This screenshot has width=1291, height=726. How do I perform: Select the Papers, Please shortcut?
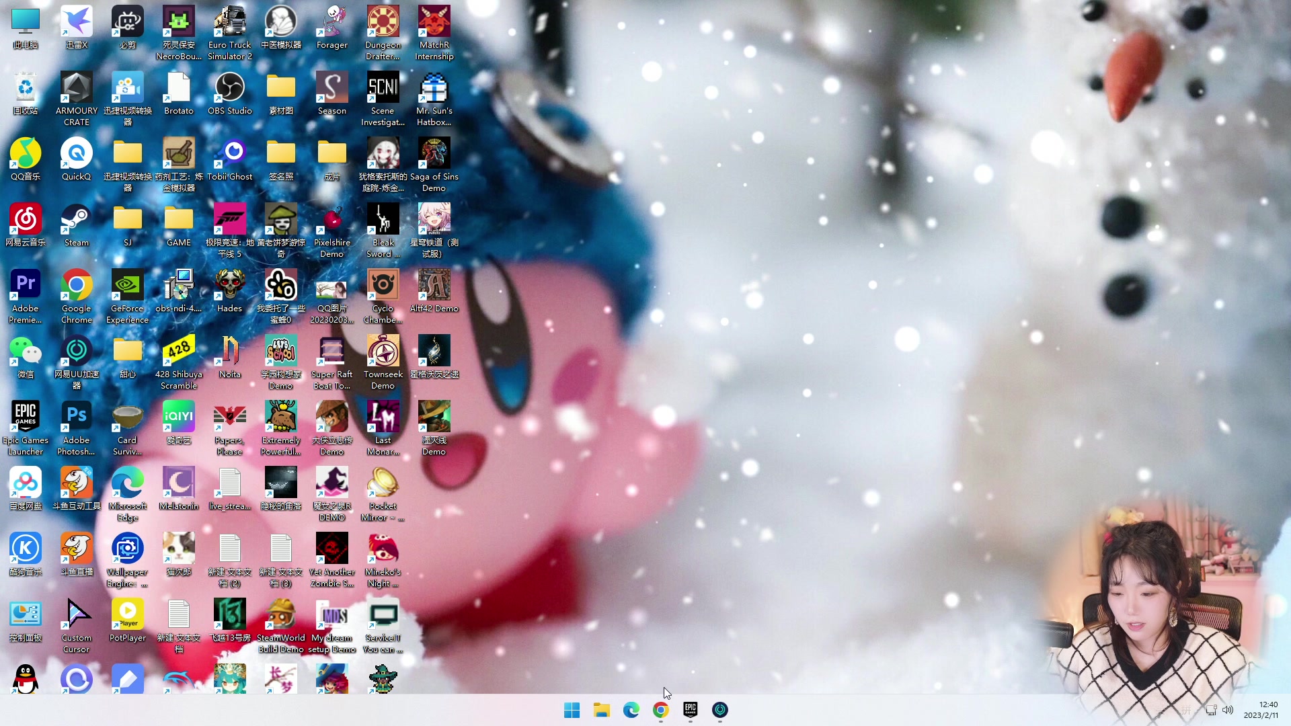(230, 429)
